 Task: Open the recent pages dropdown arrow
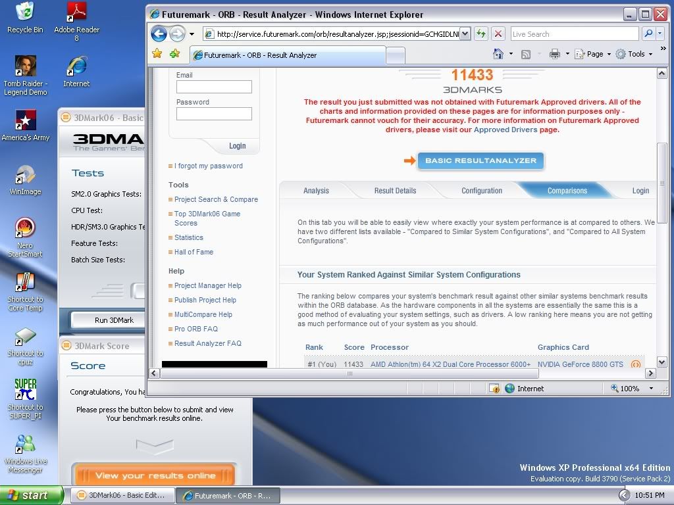pyautogui.click(x=192, y=34)
